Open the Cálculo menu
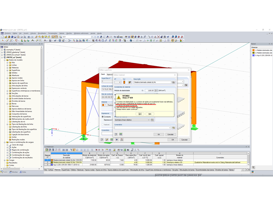This screenshot has width=273, height=205. pyautogui.click(x=33, y=33)
